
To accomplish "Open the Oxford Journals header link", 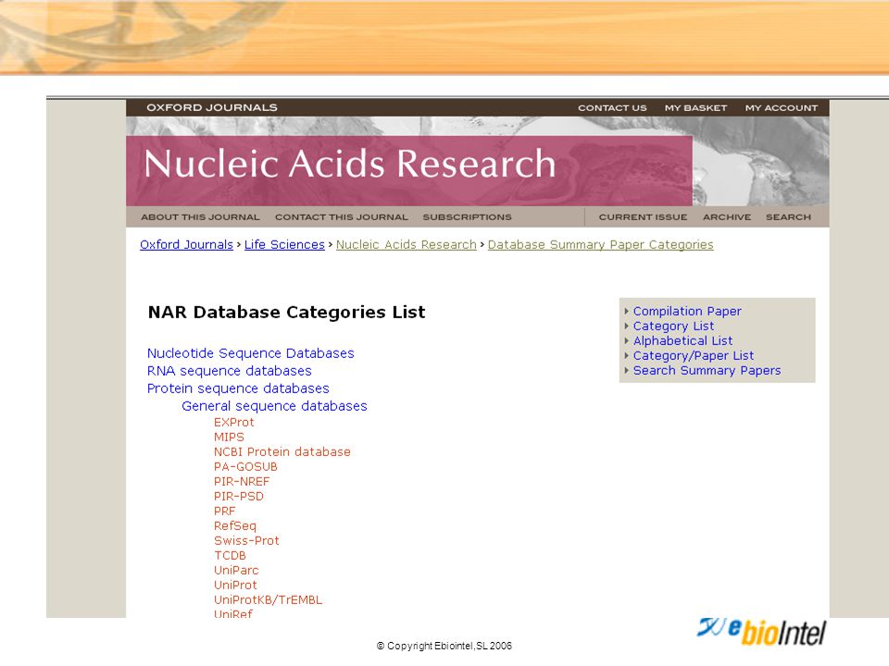I will (211, 107).
